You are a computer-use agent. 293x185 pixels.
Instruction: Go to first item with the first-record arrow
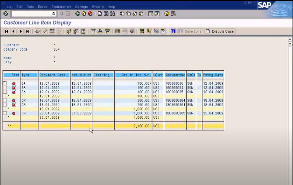point(7,31)
